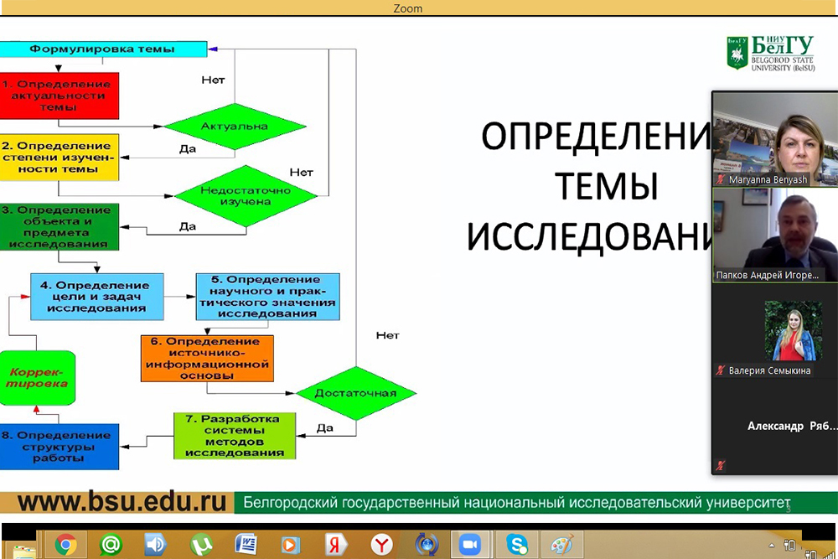Open File Explorer folder in taskbar
This screenshot has height=559, width=838.
[x=23, y=549]
